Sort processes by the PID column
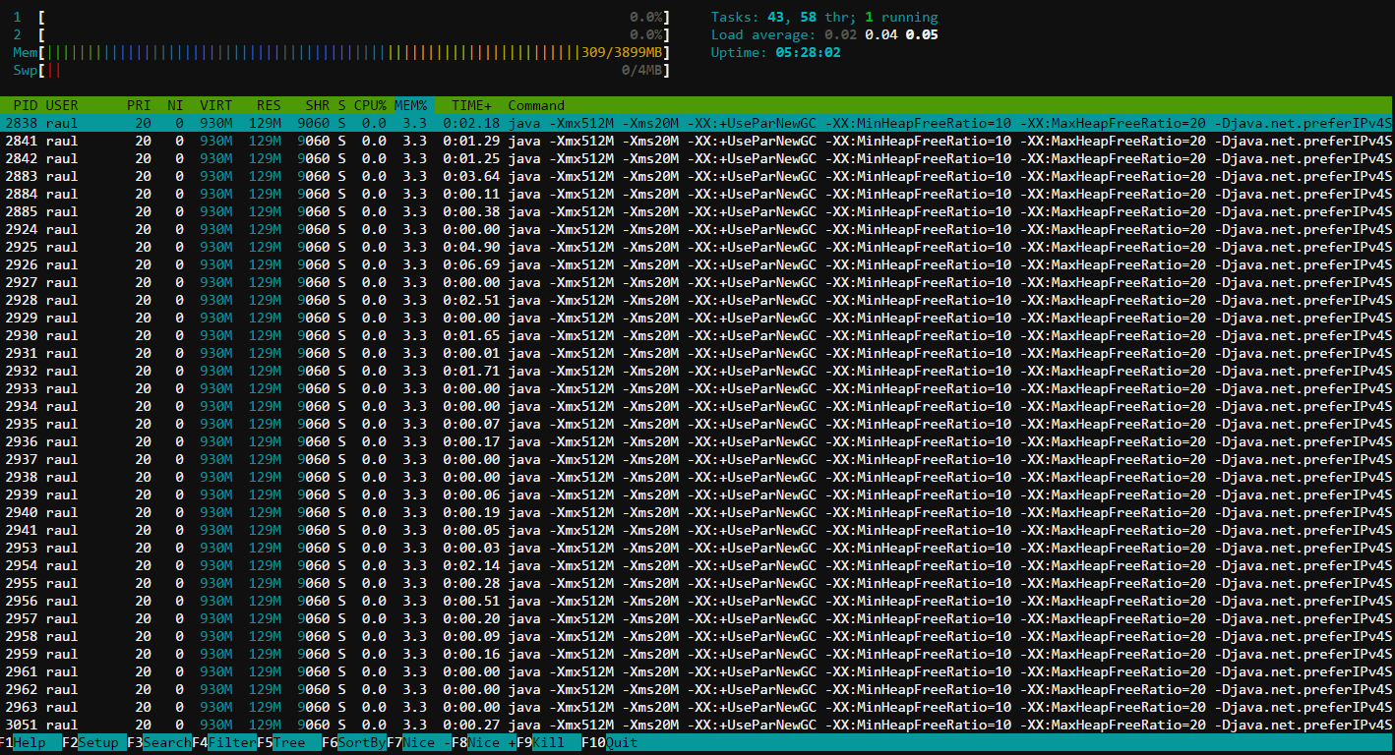The image size is (1395, 755). (x=24, y=105)
